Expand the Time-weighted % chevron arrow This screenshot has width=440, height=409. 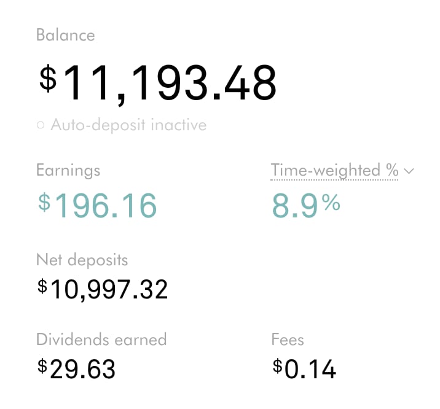[409, 171]
